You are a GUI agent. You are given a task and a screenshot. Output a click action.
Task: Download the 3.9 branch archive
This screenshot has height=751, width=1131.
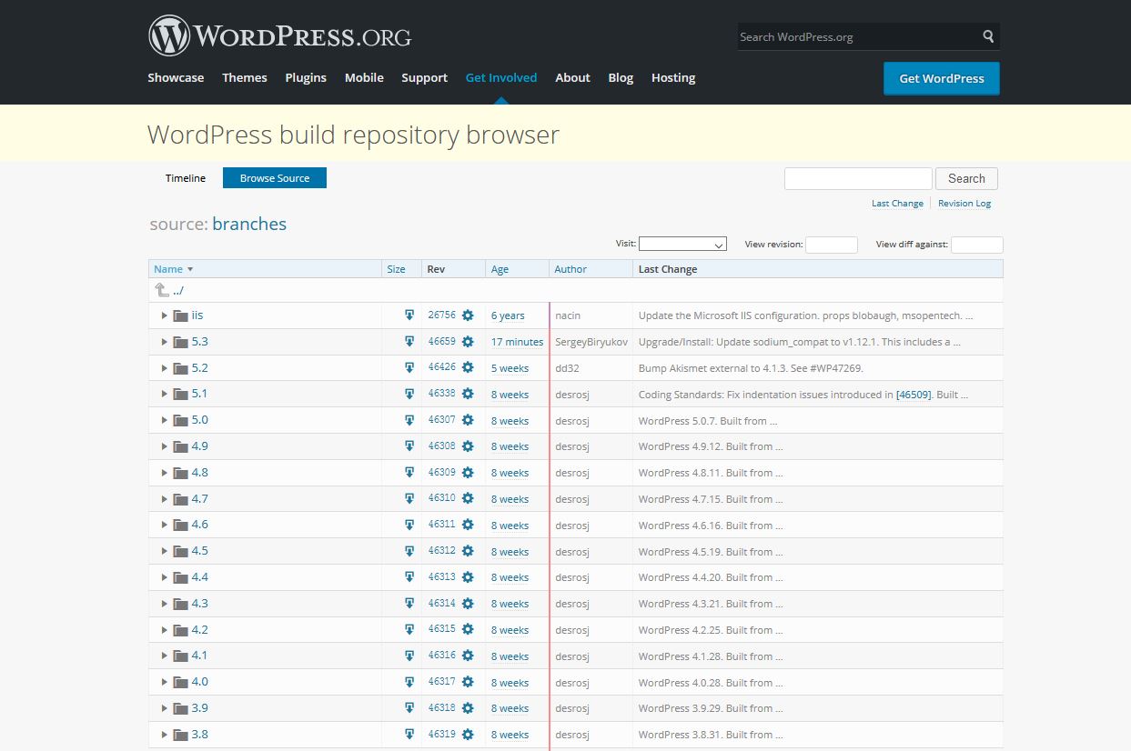(409, 708)
